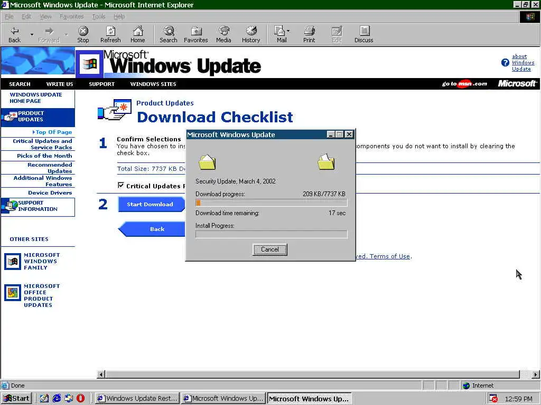Image resolution: width=541 pixels, height=405 pixels.
Task: Click the Windows Update logo icon in header
Action: tap(90, 64)
